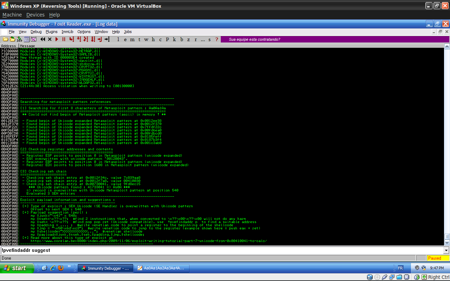
Task: Show Windows via 'w' button
Action: (146, 39)
